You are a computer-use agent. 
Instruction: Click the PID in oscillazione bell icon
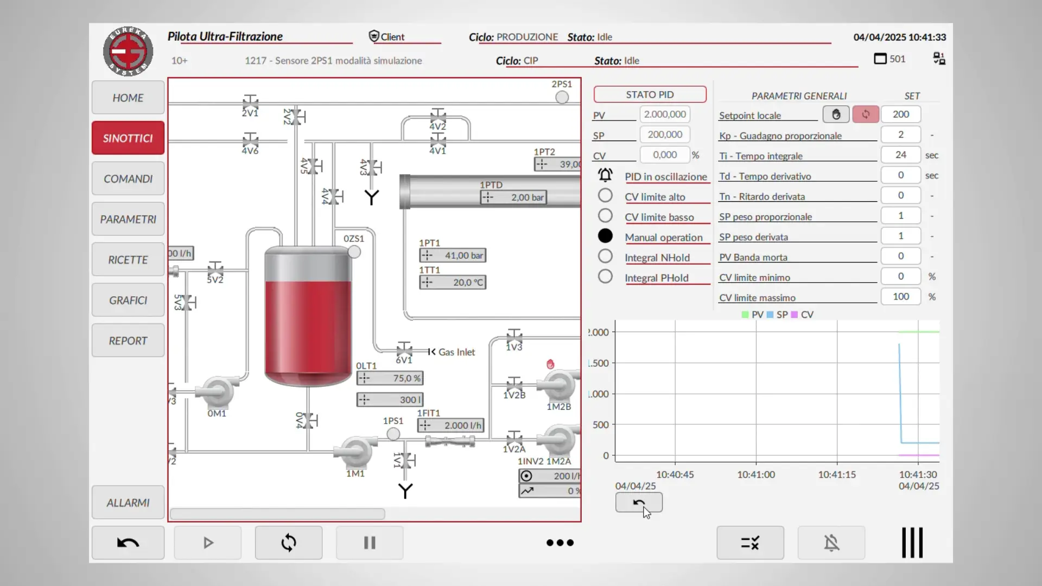(605, 175)
